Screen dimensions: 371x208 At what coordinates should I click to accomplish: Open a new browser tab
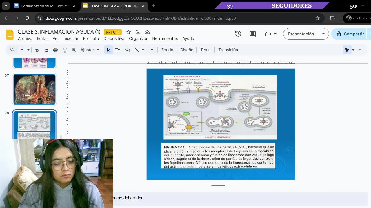click(154, 6)
